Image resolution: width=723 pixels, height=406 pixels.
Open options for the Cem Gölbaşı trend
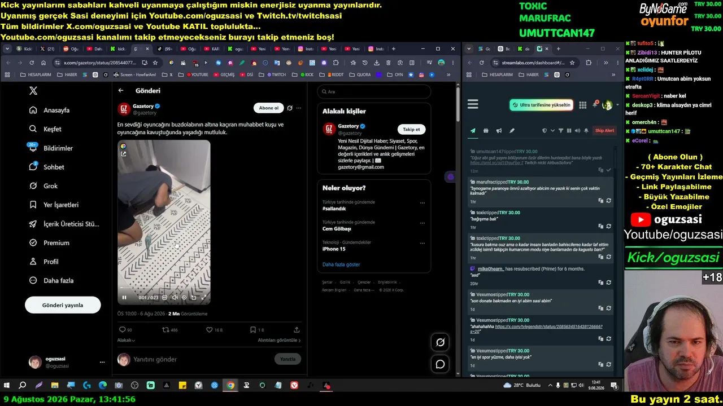pos(423,223)
